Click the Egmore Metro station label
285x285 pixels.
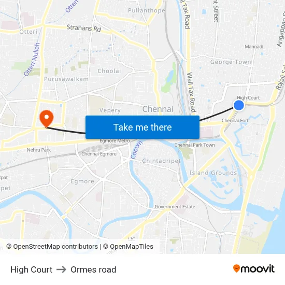[115, 140]
